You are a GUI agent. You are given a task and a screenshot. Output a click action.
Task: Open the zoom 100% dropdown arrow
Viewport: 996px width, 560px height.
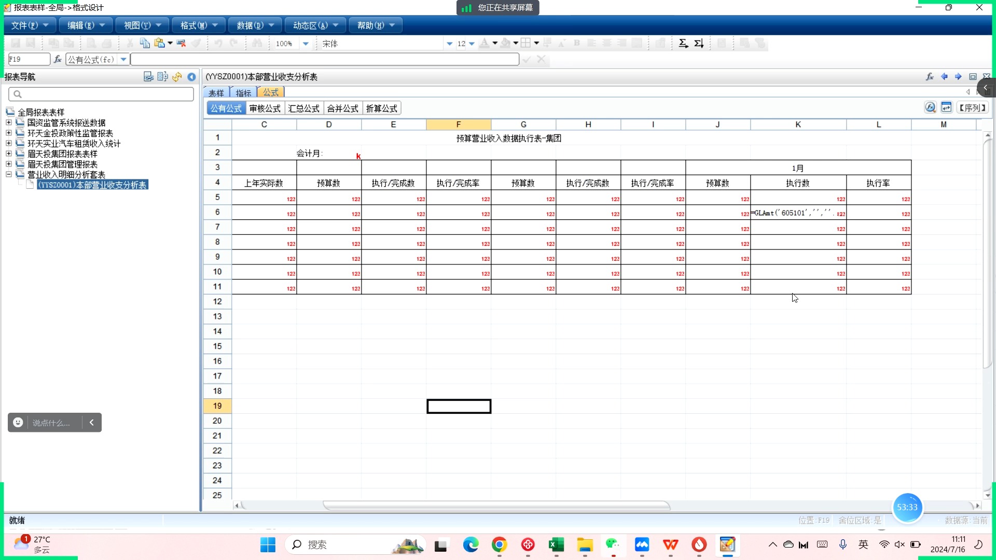[x=306, y=44]
